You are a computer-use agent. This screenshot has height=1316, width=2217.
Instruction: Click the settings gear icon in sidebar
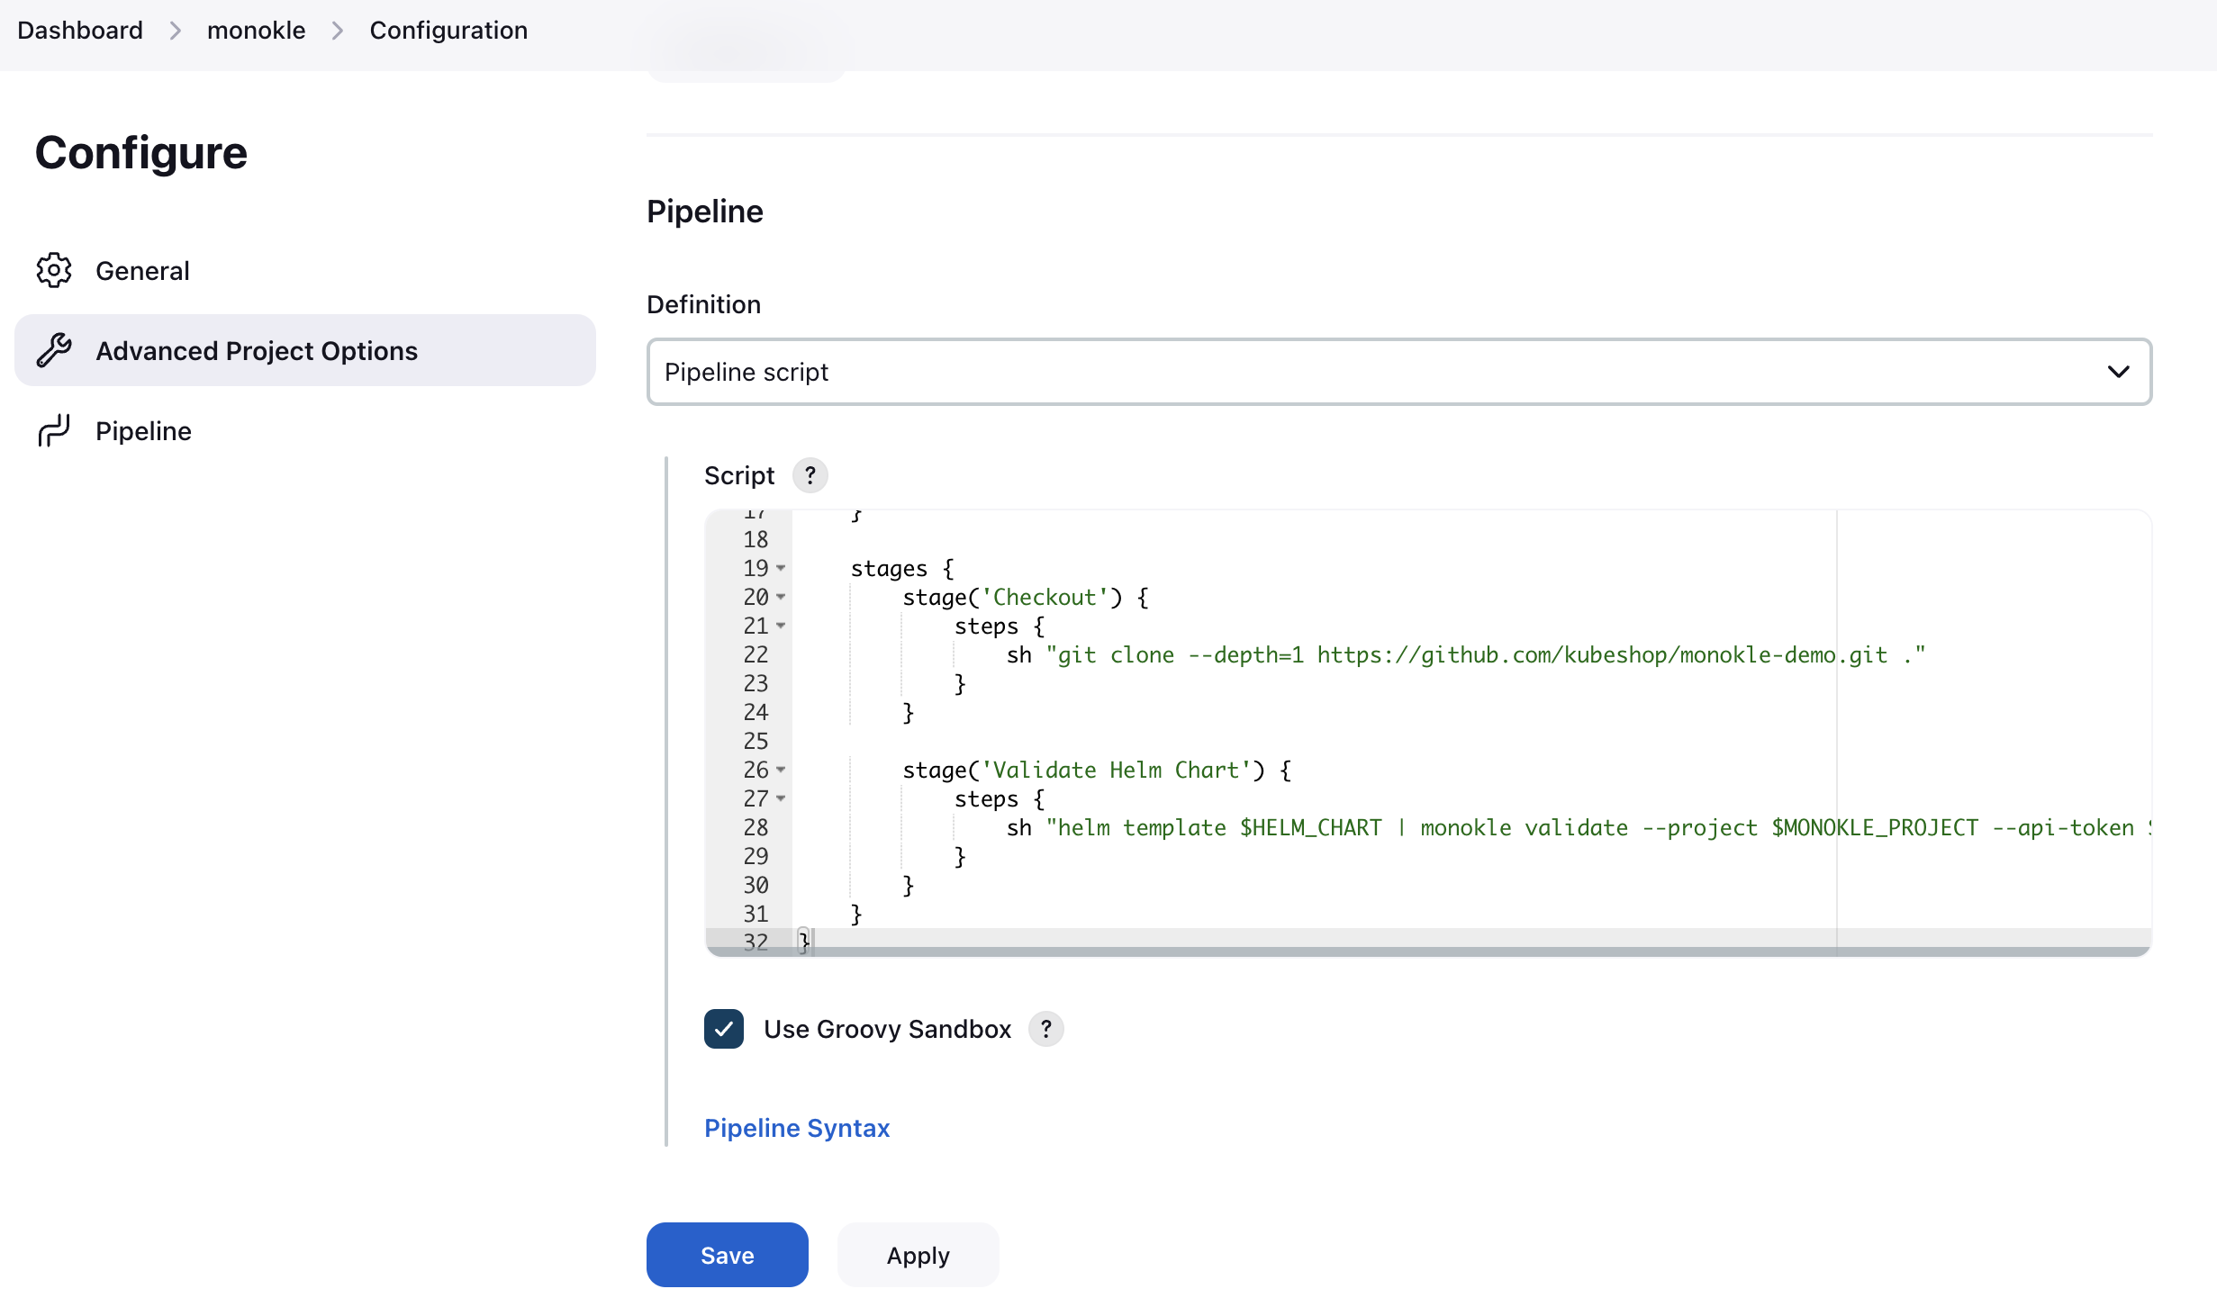(53, 269)
